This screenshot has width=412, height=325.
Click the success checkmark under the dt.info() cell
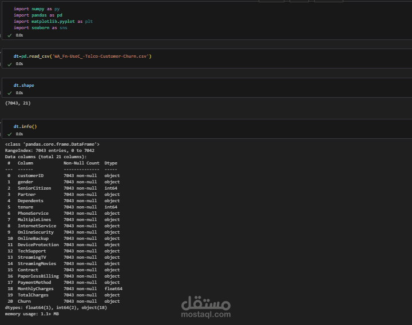coord(10,134)
